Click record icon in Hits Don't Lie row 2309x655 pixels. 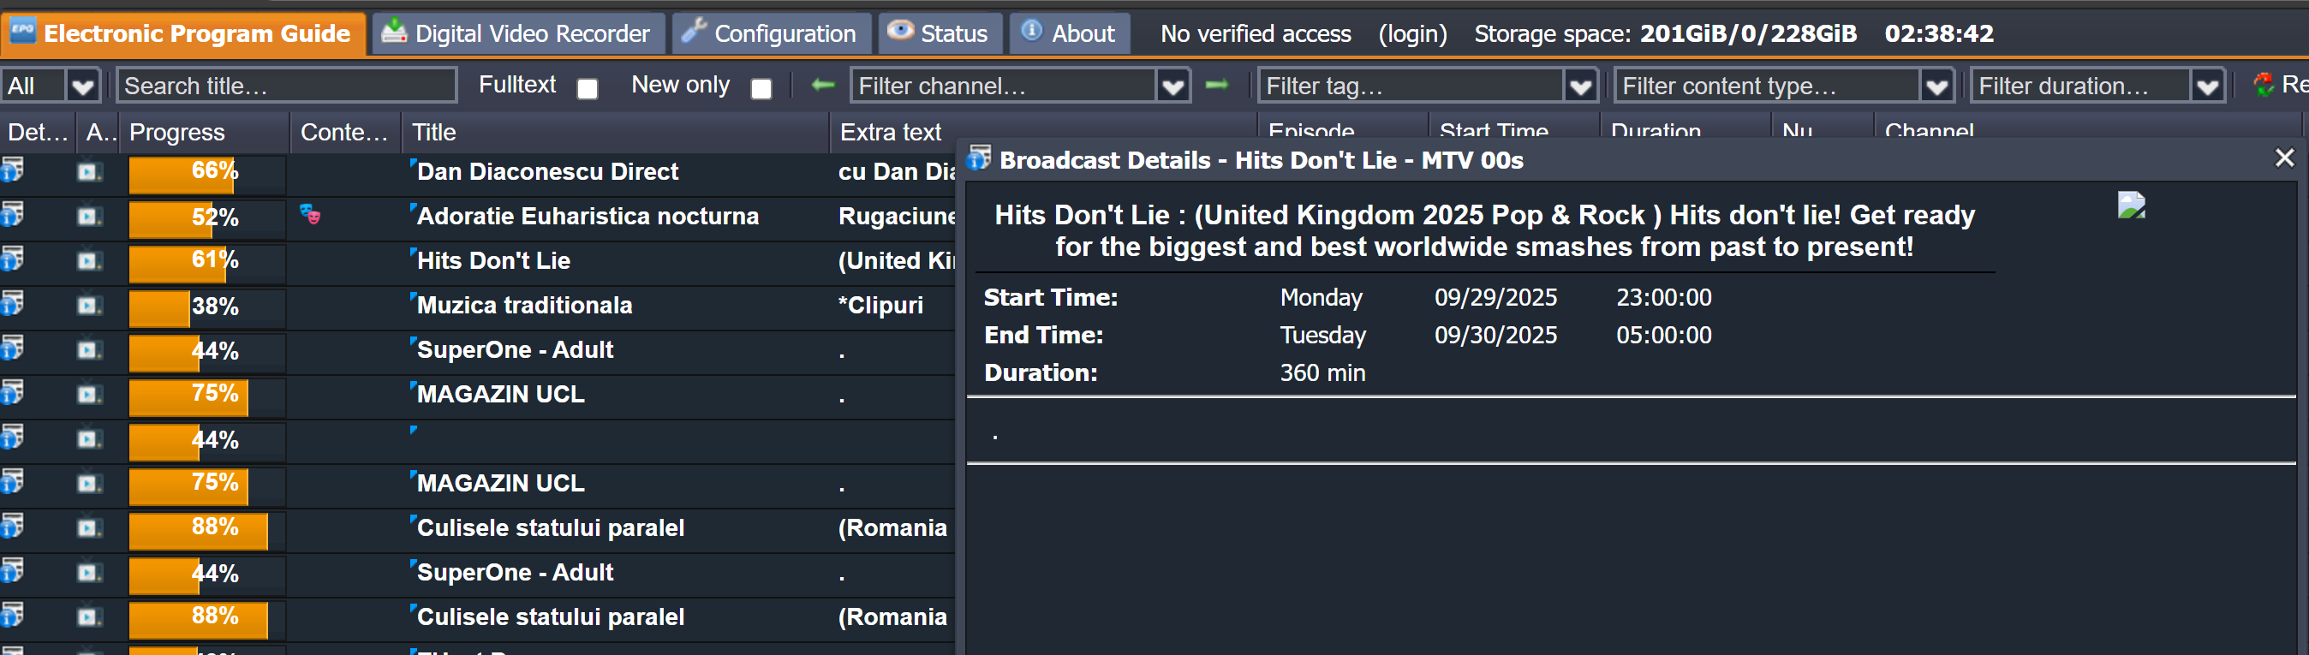(88, 261)
